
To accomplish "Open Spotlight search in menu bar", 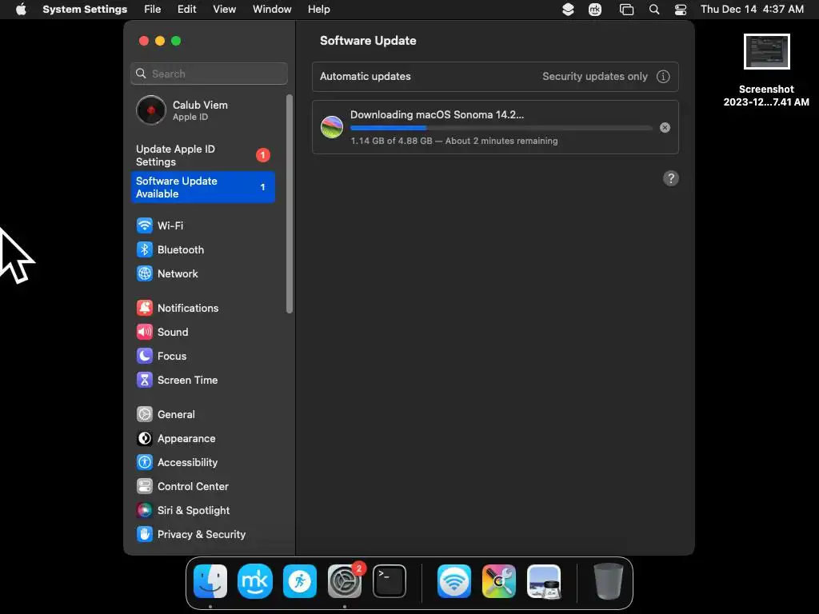I will click(654, 10).
